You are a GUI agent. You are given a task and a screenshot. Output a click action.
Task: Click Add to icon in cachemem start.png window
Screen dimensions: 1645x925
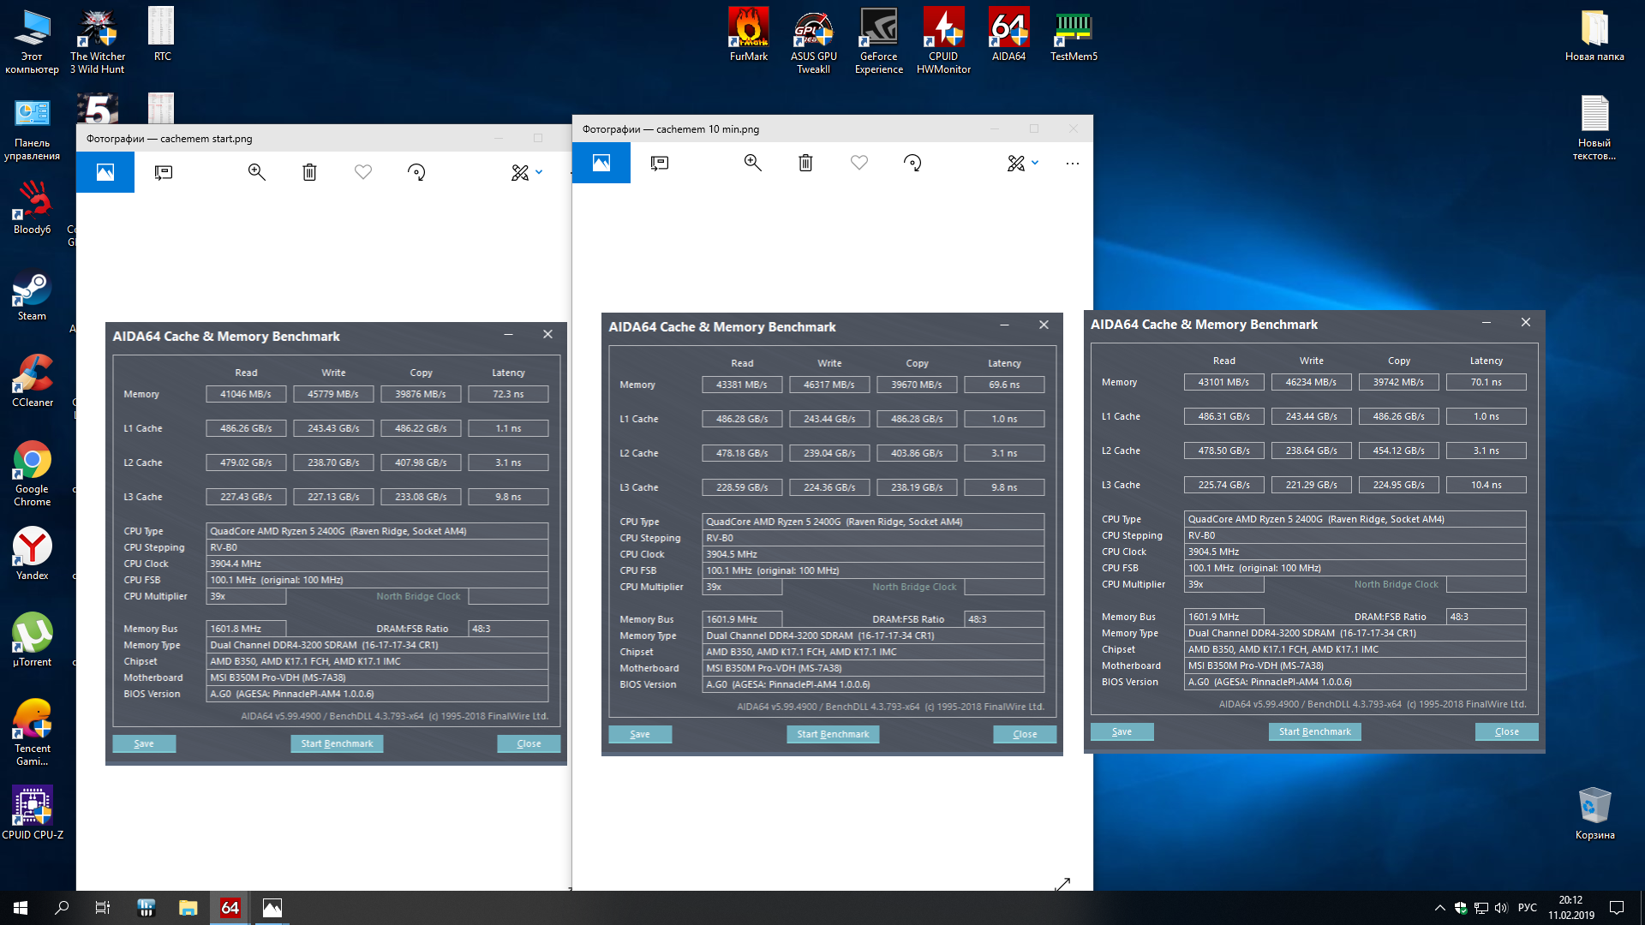pos(163,172)
